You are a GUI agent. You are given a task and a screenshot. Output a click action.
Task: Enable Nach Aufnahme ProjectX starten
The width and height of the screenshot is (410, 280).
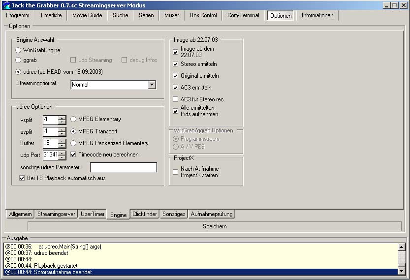tap(176, 172)
